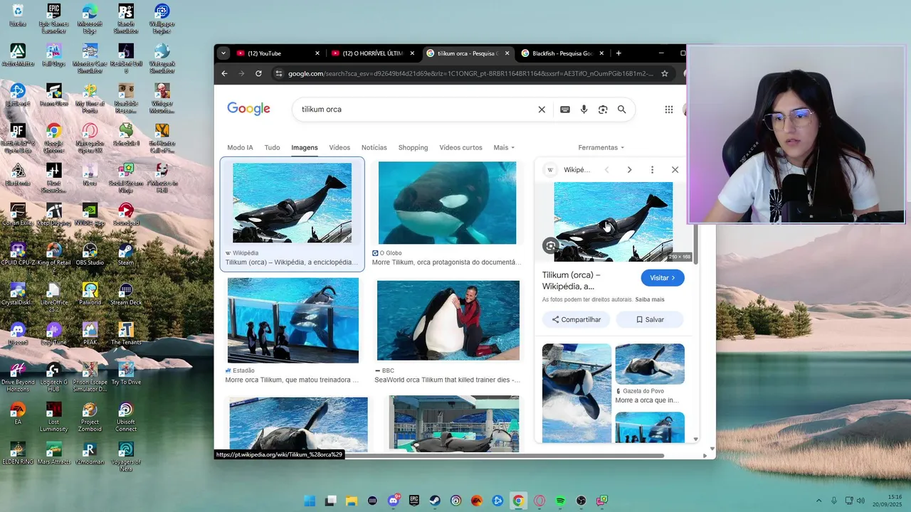Open the Saiba mais copyright link
The image size is (911, 512).
pyautogui.click(x=650, y=300)
